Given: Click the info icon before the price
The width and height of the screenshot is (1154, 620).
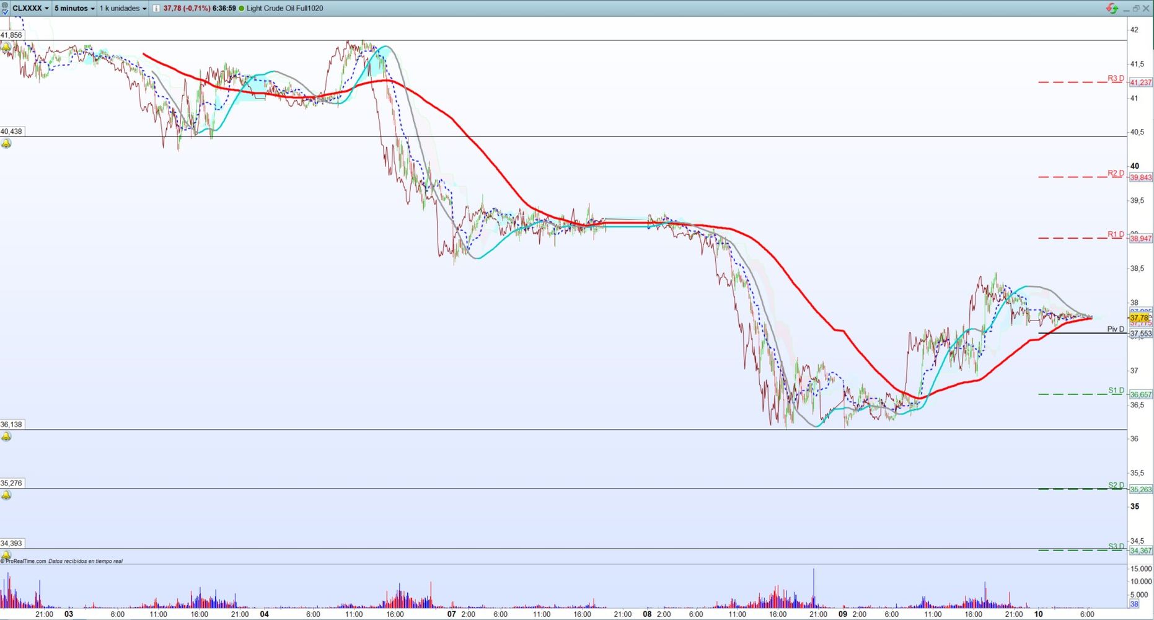Looking at the screenshot, I should coord(156,8).
